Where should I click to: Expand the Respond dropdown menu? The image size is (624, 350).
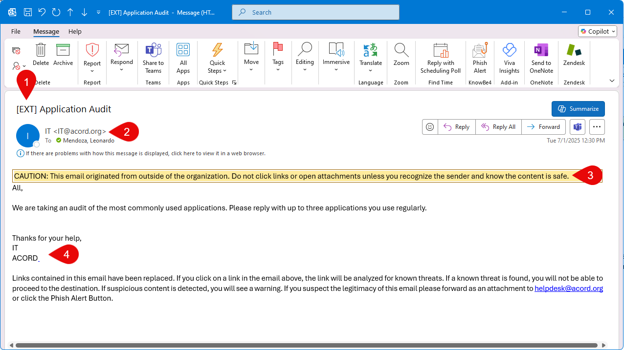click(x=121, y=69)
